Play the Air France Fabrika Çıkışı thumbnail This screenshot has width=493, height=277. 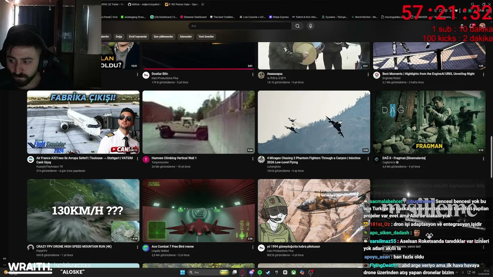pyautogui.click(x=83, y=122)
